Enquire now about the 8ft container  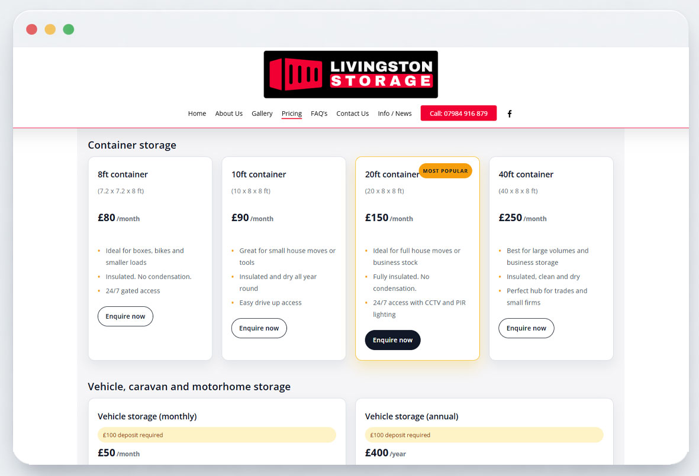pyautogui.click(x=125, y=316)
